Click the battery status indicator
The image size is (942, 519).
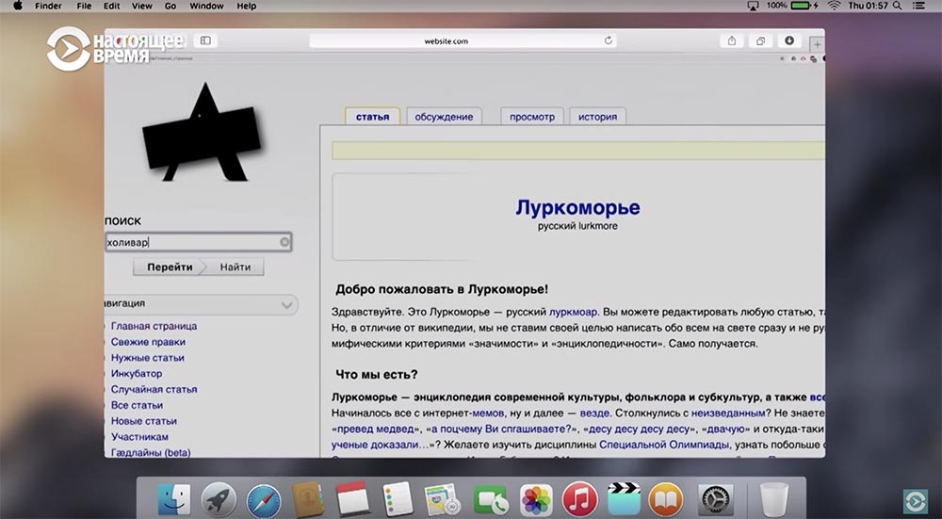(802, 6)
